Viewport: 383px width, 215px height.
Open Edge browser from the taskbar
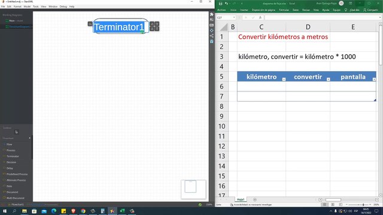54,211
